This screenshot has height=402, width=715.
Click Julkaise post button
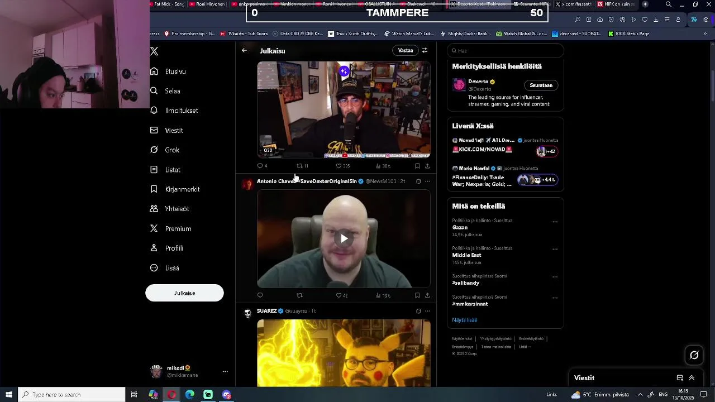[184, 293]
